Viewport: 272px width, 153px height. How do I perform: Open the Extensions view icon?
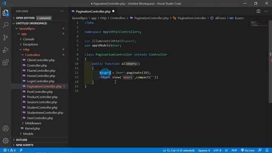6,62
